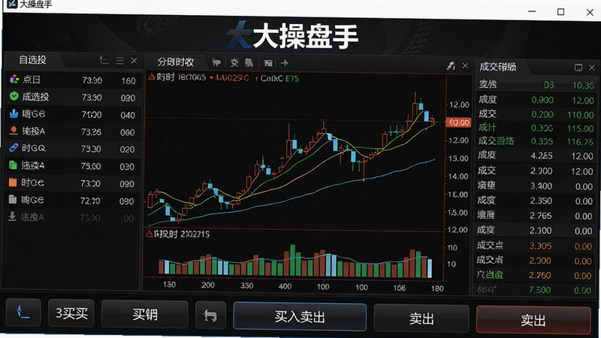Click the undo arrow button in bottom bar
This screenshot has width=601, height=338.
tap(210, 315)
